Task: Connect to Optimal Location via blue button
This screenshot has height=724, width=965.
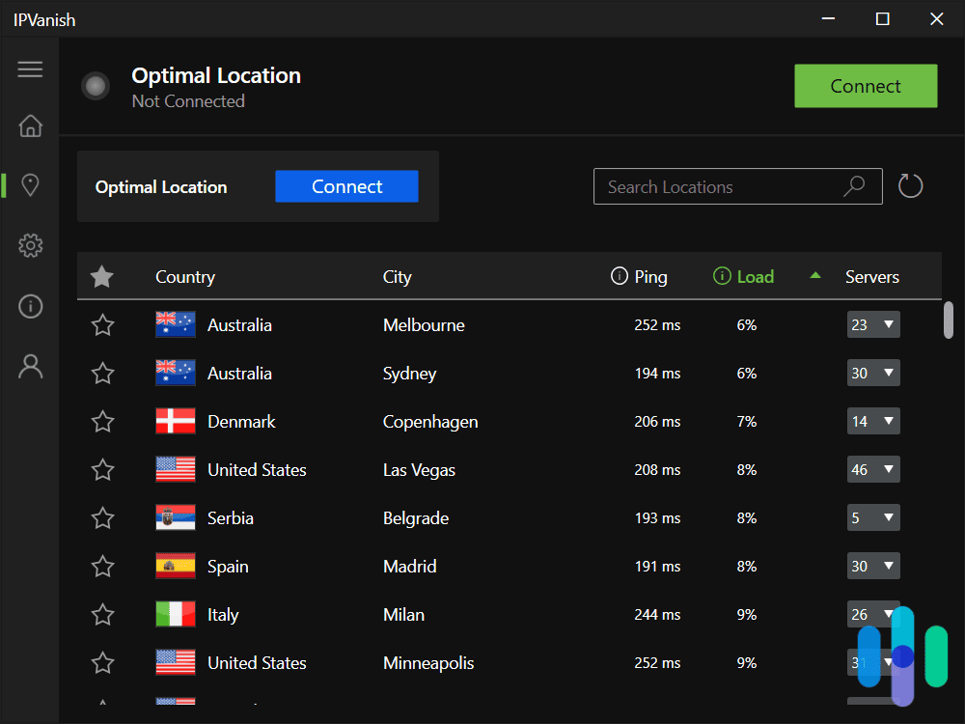Action: tap(346, 185)
